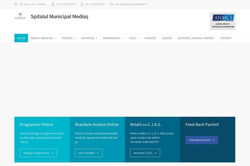Image resolution: width=250 pixels, height=166 pixels.
Task: Click the Tel Verde: 0 800 800 977 text
Action: click(x=145, y=142)
